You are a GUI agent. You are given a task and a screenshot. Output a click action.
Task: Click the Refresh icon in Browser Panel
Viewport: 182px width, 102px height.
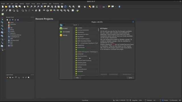pos(10,20)
